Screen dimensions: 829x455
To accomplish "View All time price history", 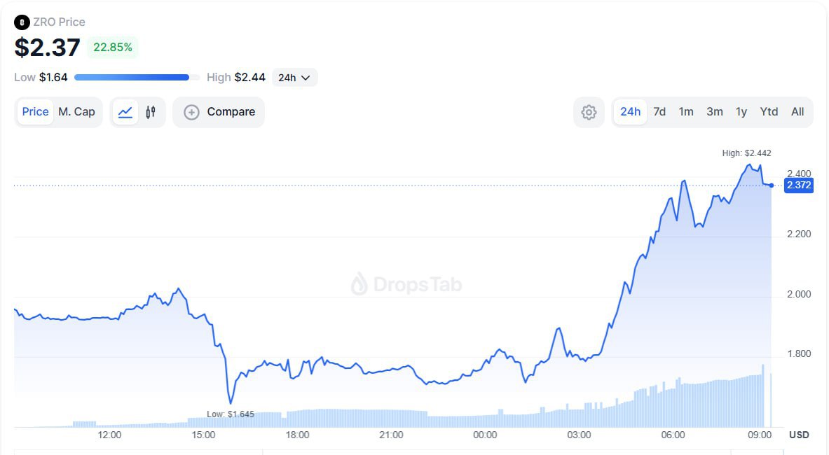I will (x=797, y=112).
